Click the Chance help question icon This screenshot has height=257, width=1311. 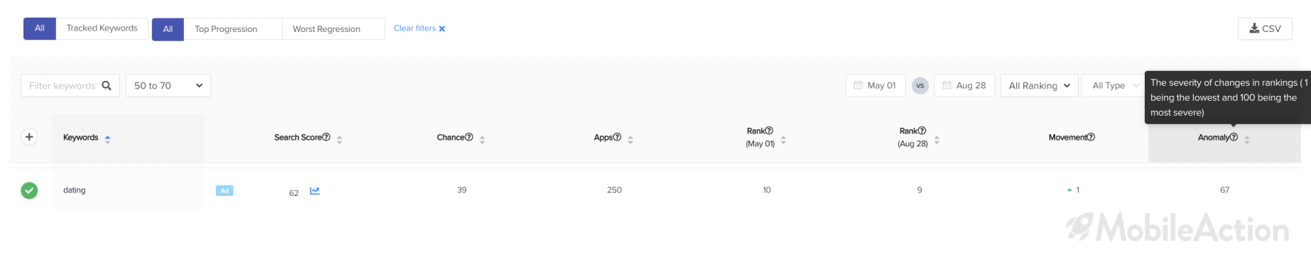(x=469, y=137)
